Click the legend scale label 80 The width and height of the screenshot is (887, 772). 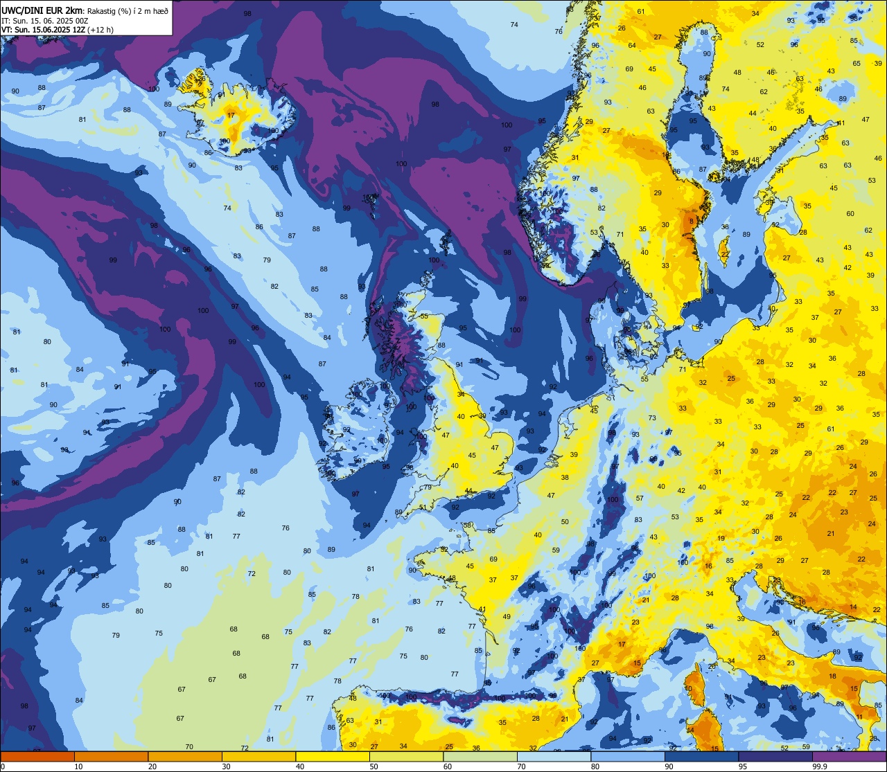click(x=595, y=766)
